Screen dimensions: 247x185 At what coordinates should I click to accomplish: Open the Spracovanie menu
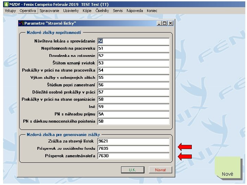(49, 11)
